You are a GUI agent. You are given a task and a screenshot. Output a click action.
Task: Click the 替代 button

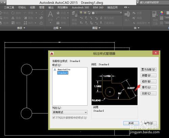(x=148, y=87)
